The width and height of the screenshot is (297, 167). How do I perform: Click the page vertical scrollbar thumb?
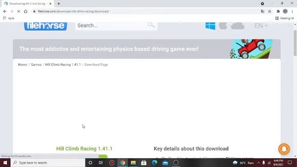tap(295, 43)
